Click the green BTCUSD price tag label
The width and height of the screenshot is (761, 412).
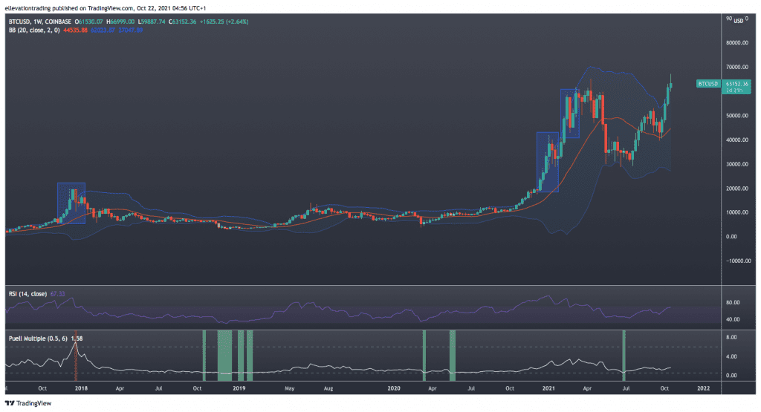(708, 84)
